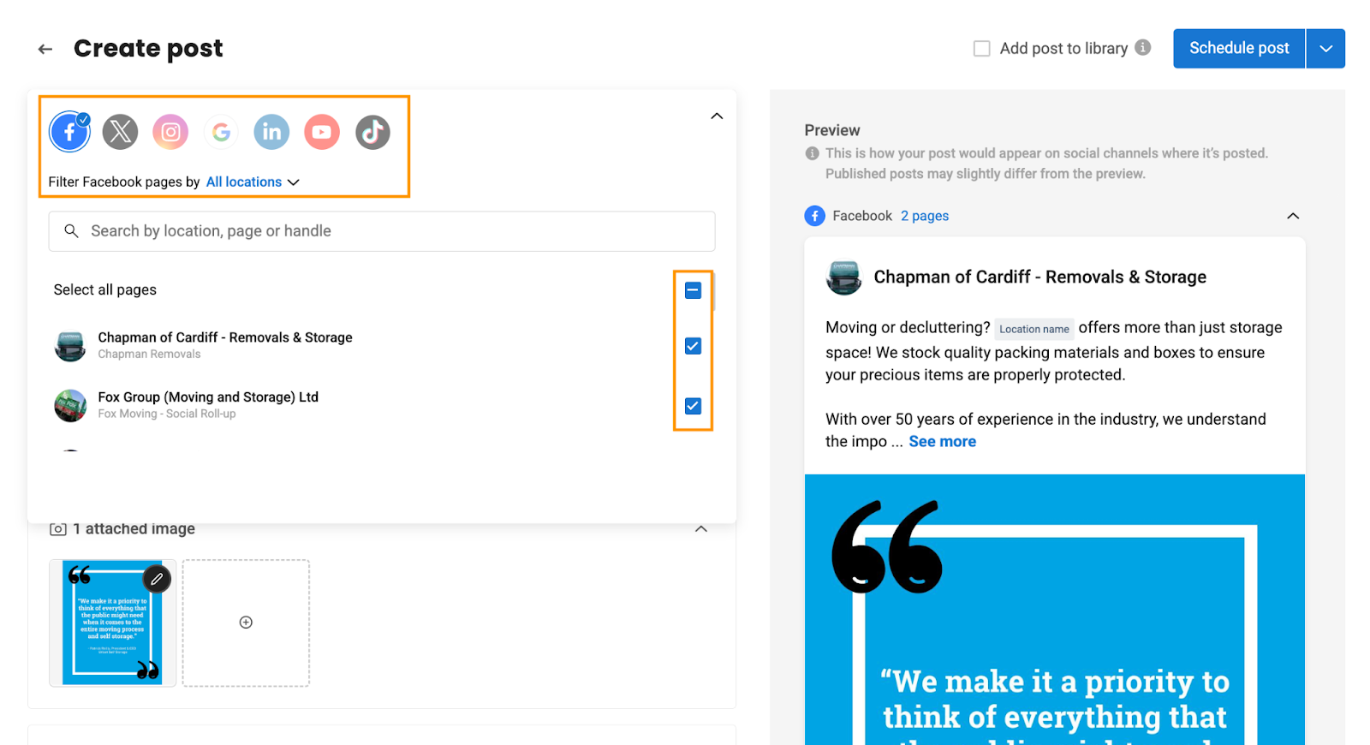
Task: Add another image with plus placeholder
Action: (x=246, y=623)
